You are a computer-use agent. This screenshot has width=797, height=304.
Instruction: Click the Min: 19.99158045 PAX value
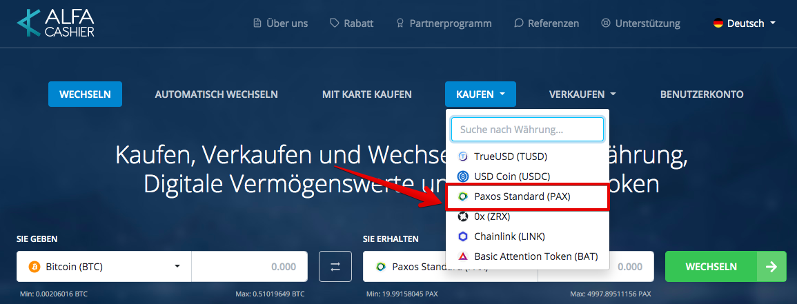(x=402, y=294)
